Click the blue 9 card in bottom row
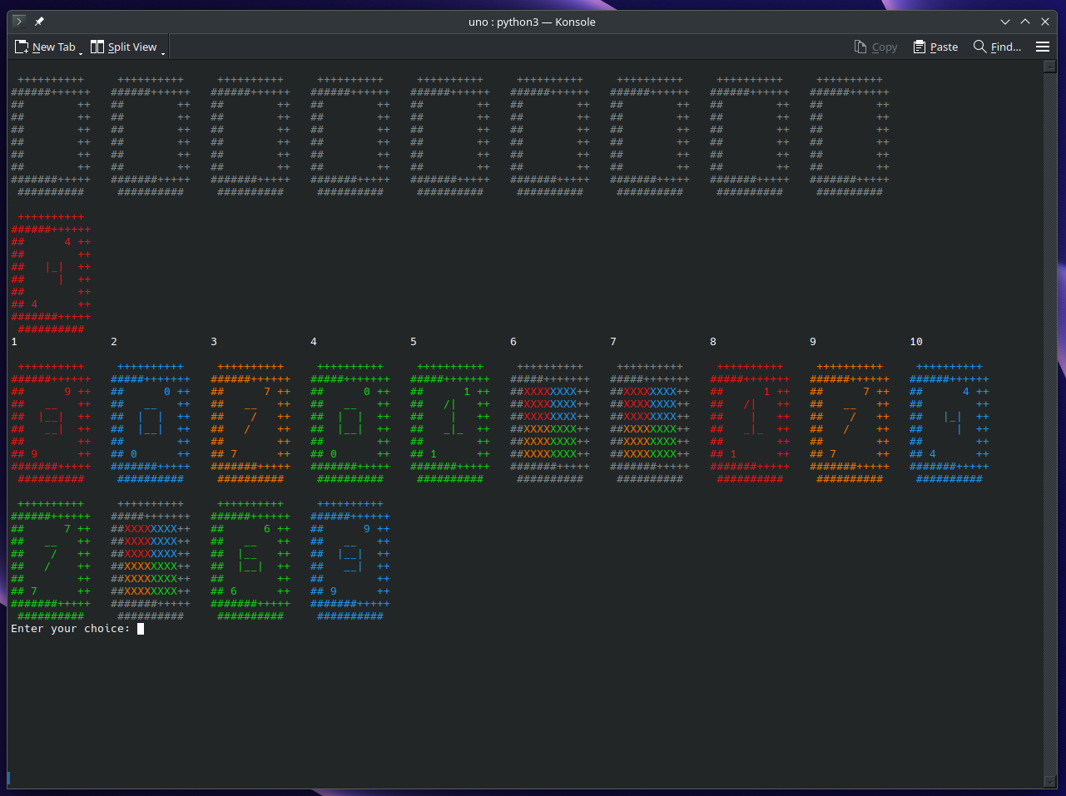 point(350,560)
